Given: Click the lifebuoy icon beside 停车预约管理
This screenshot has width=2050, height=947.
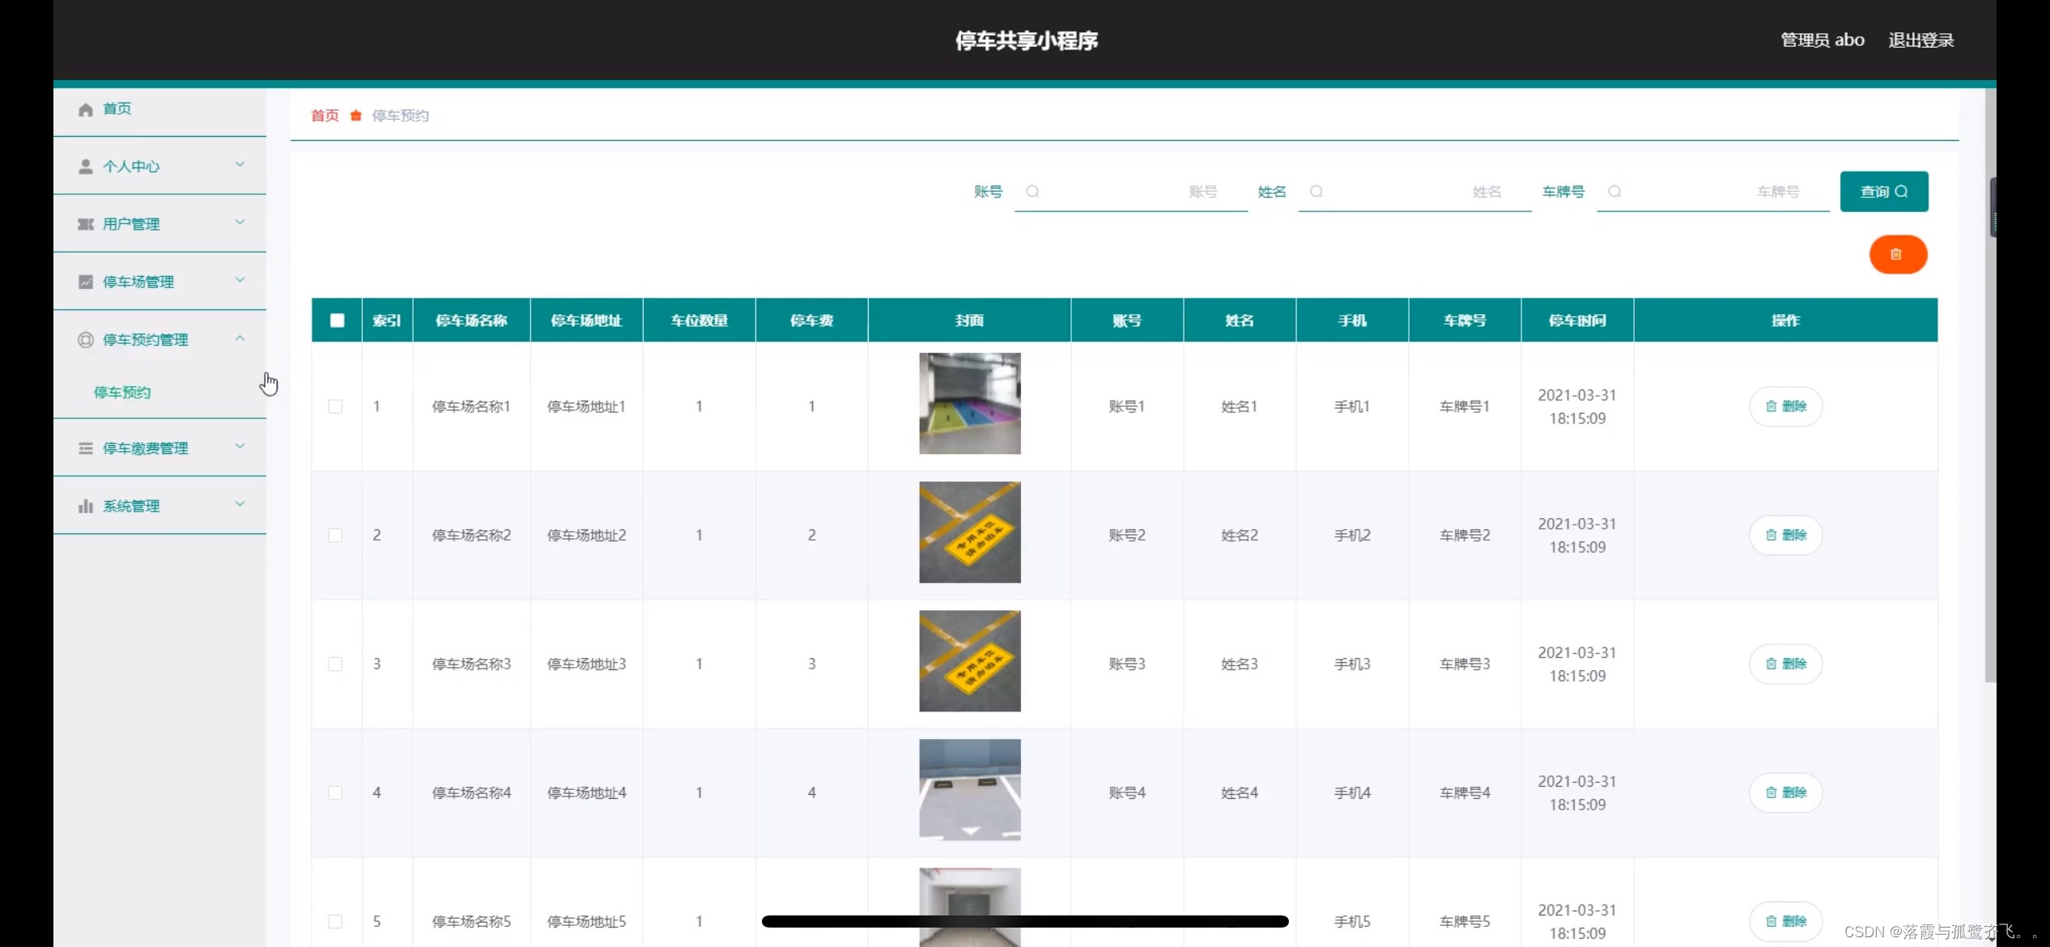Looking at the screenshot, I should click(x=85, y=340).
